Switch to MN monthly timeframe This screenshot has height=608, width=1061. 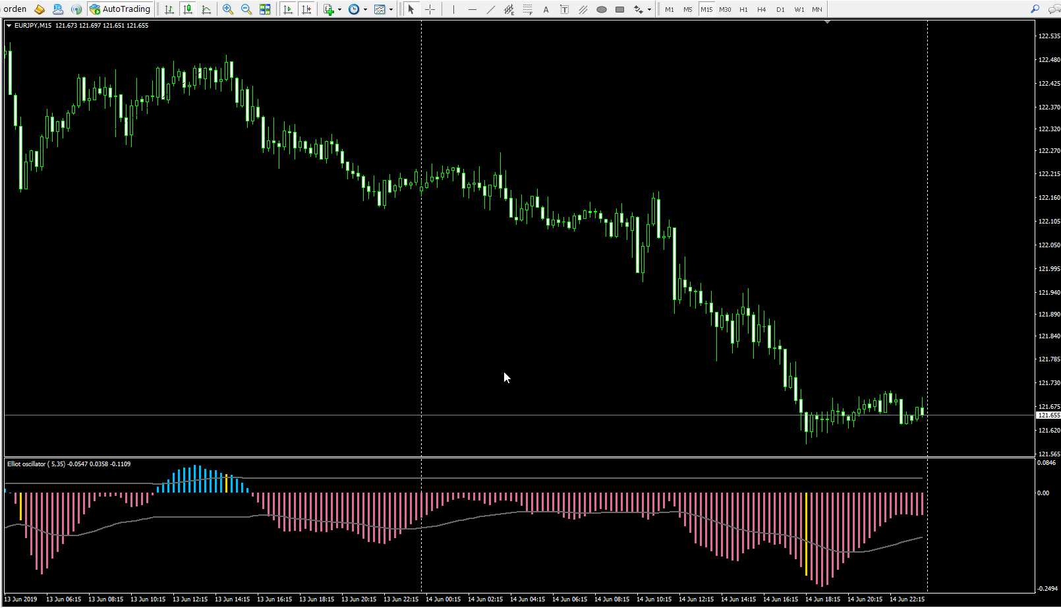(817, 9)
